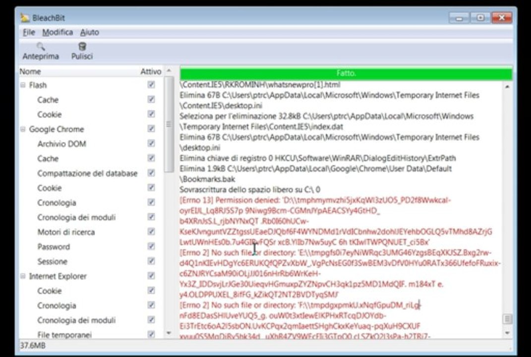Click the log pane scrollbar thumb
The image size is (531, 357).
507,319
